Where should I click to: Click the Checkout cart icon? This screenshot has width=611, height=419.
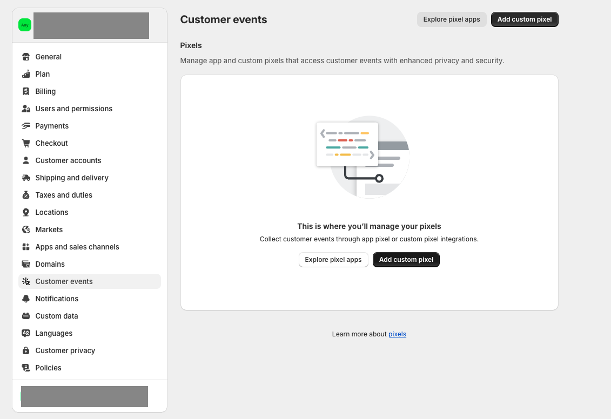click(26, 143)
